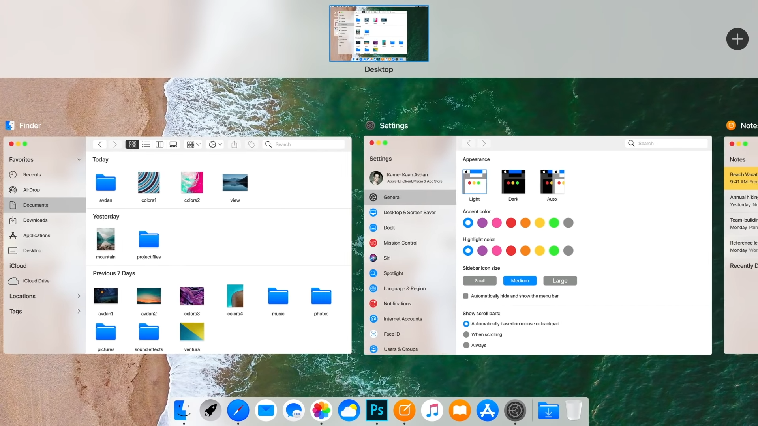This screenshot has height=426, width=758.
Task: Pick green accent color
Action: point(554,223)
